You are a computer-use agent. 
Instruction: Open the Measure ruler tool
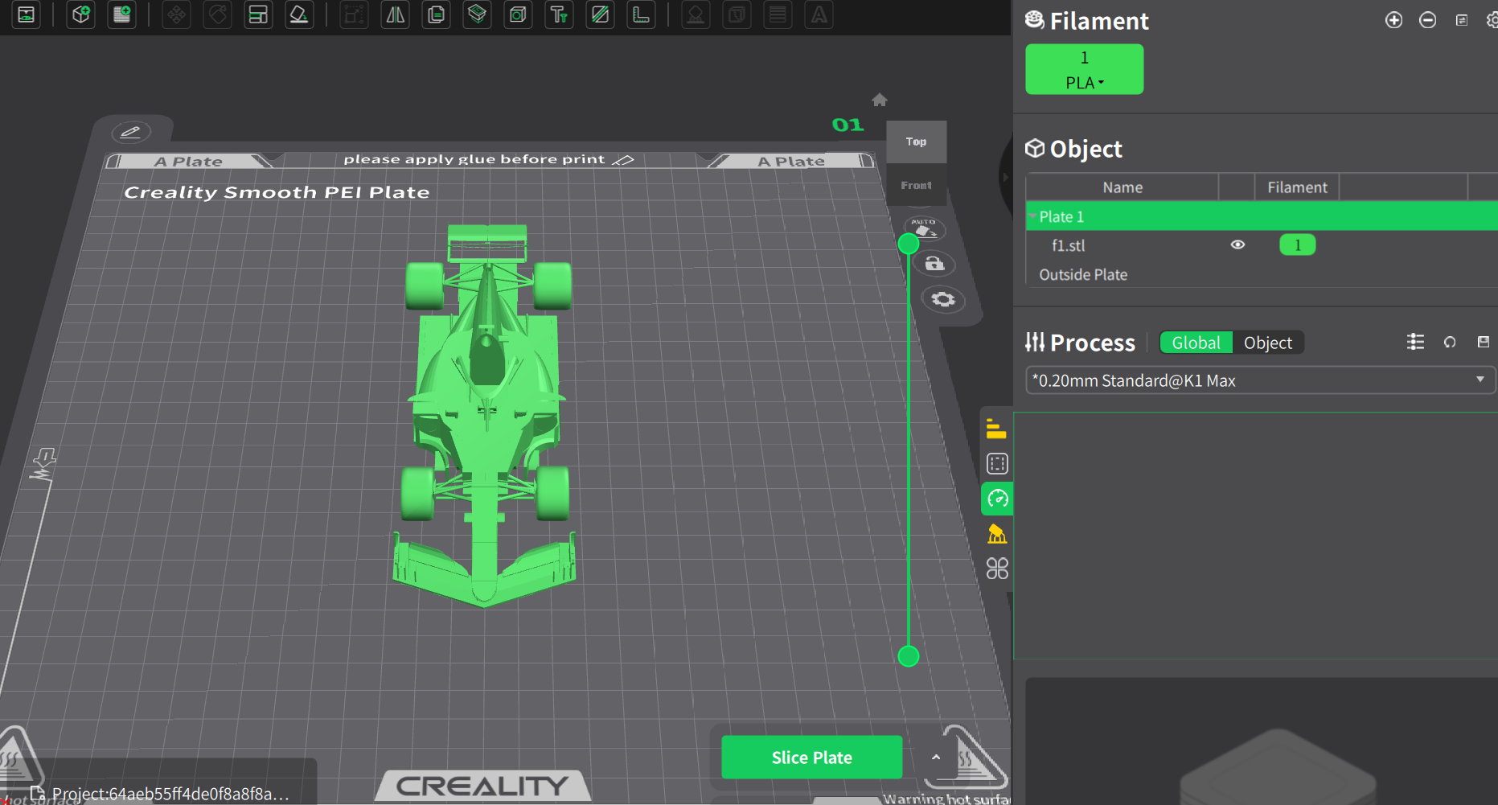tap(641, 15)
